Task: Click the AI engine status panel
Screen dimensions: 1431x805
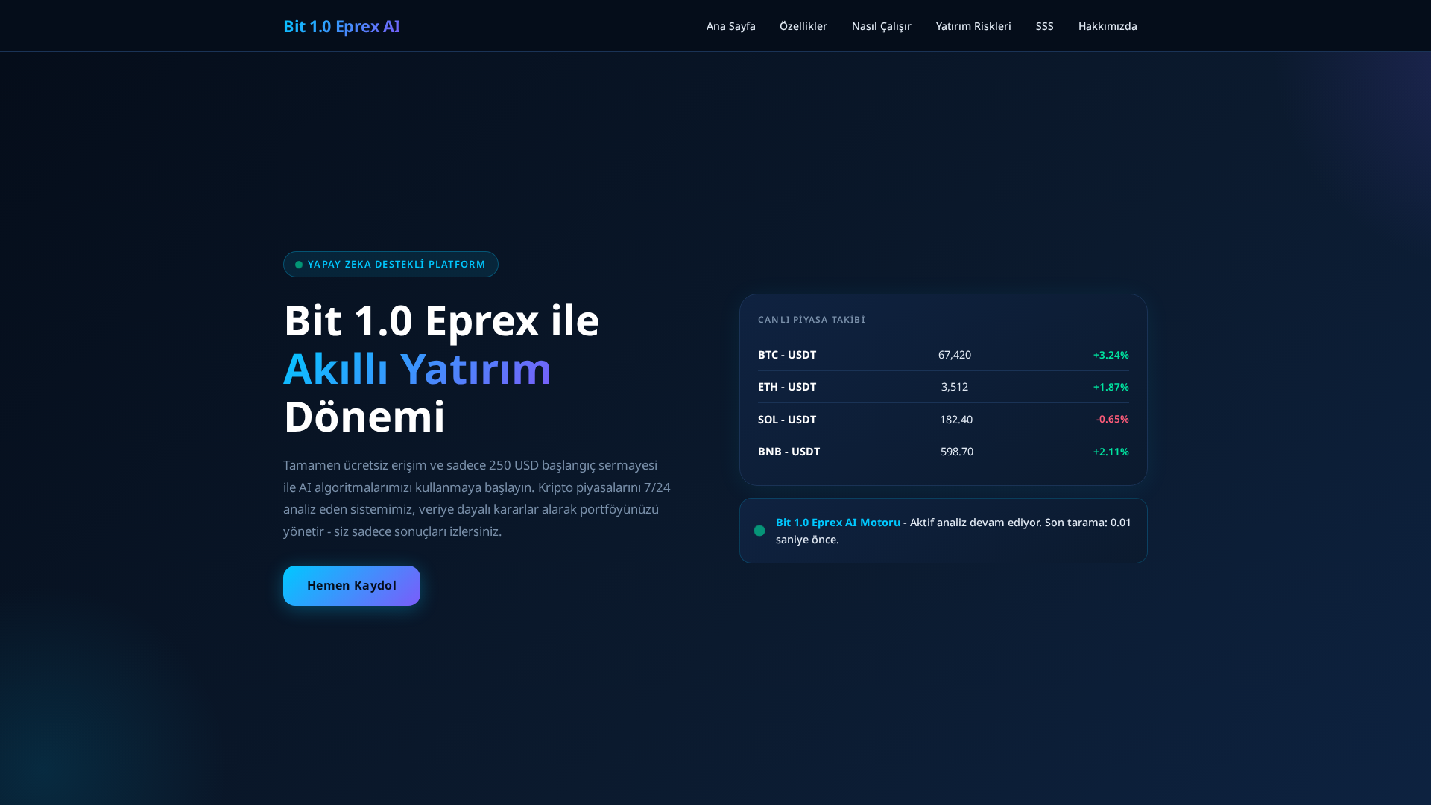Action: coord(943,530)
